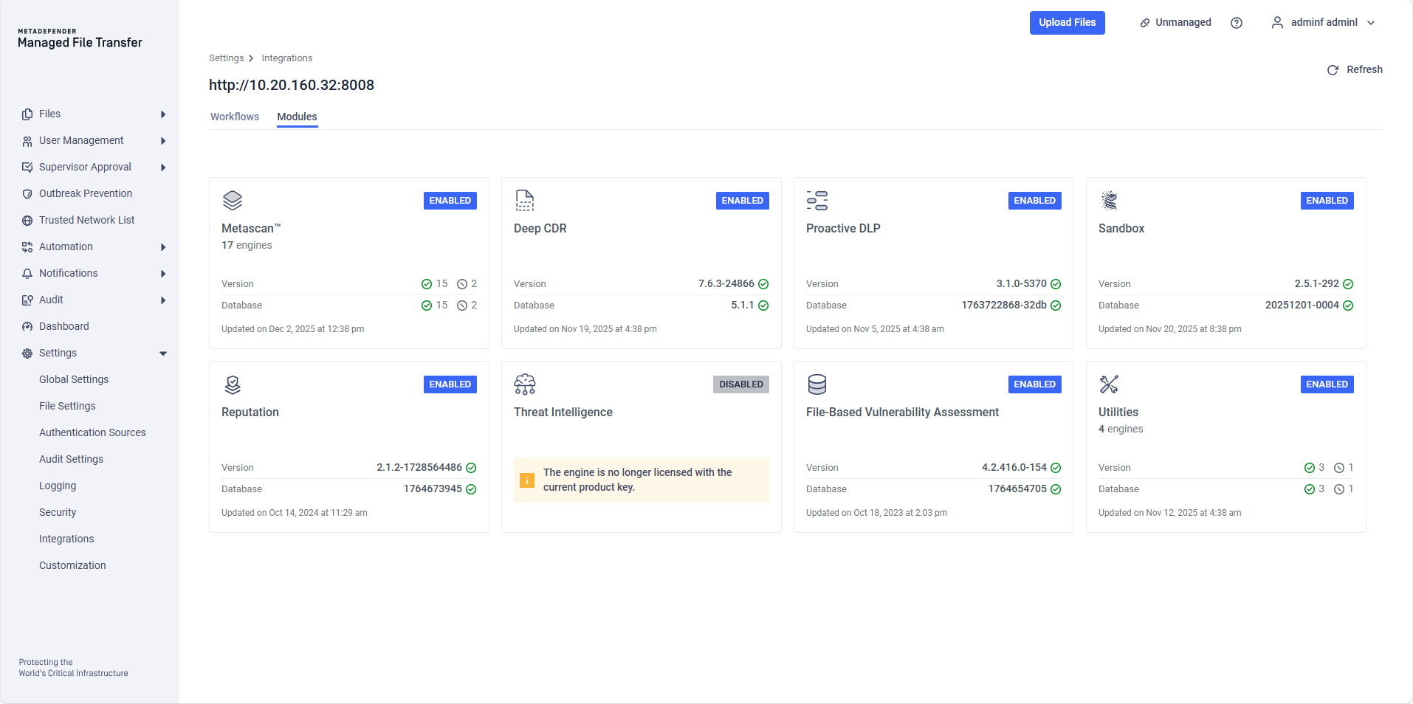Toggle the ENABLED badge on Sandbox
This screenshot has width=1413, height=704.
point(1327,201)
